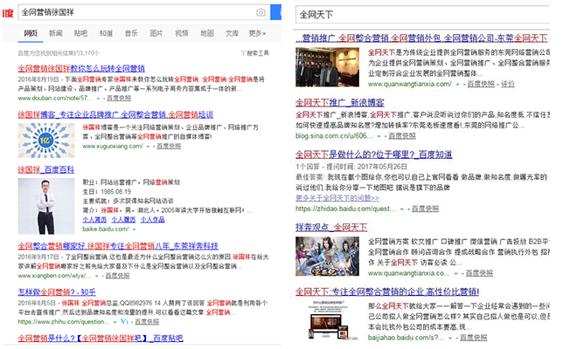Open result 全网天下推广_新浪博客
This screenshot has height=349, width=563.
pyautogui.click(x=340, y=103)
